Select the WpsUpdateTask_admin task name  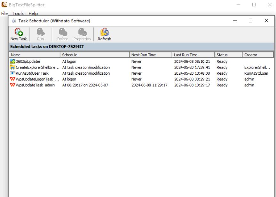pos(35,85)
